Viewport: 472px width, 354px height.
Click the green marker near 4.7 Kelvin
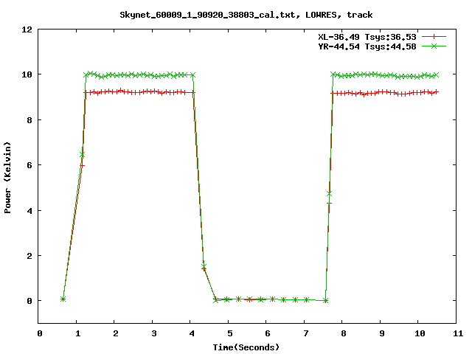(x=330, y=193)
